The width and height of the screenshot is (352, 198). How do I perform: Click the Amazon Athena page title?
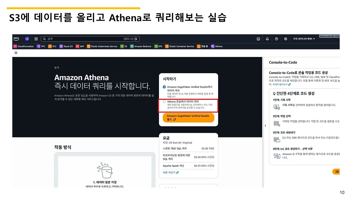coord(81,78)
